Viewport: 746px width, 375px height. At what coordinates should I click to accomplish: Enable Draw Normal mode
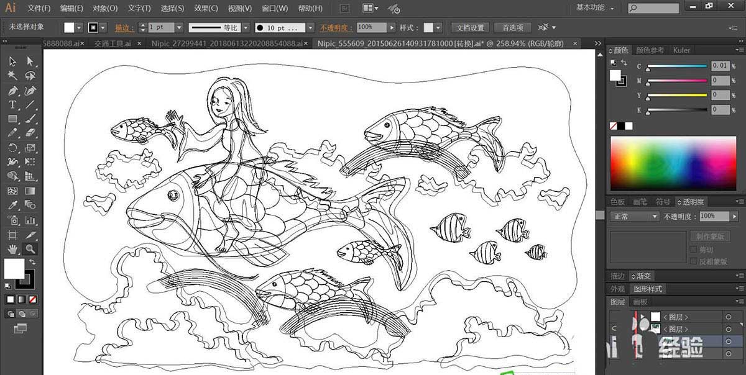pyautogui.click(x=11, y=314)
